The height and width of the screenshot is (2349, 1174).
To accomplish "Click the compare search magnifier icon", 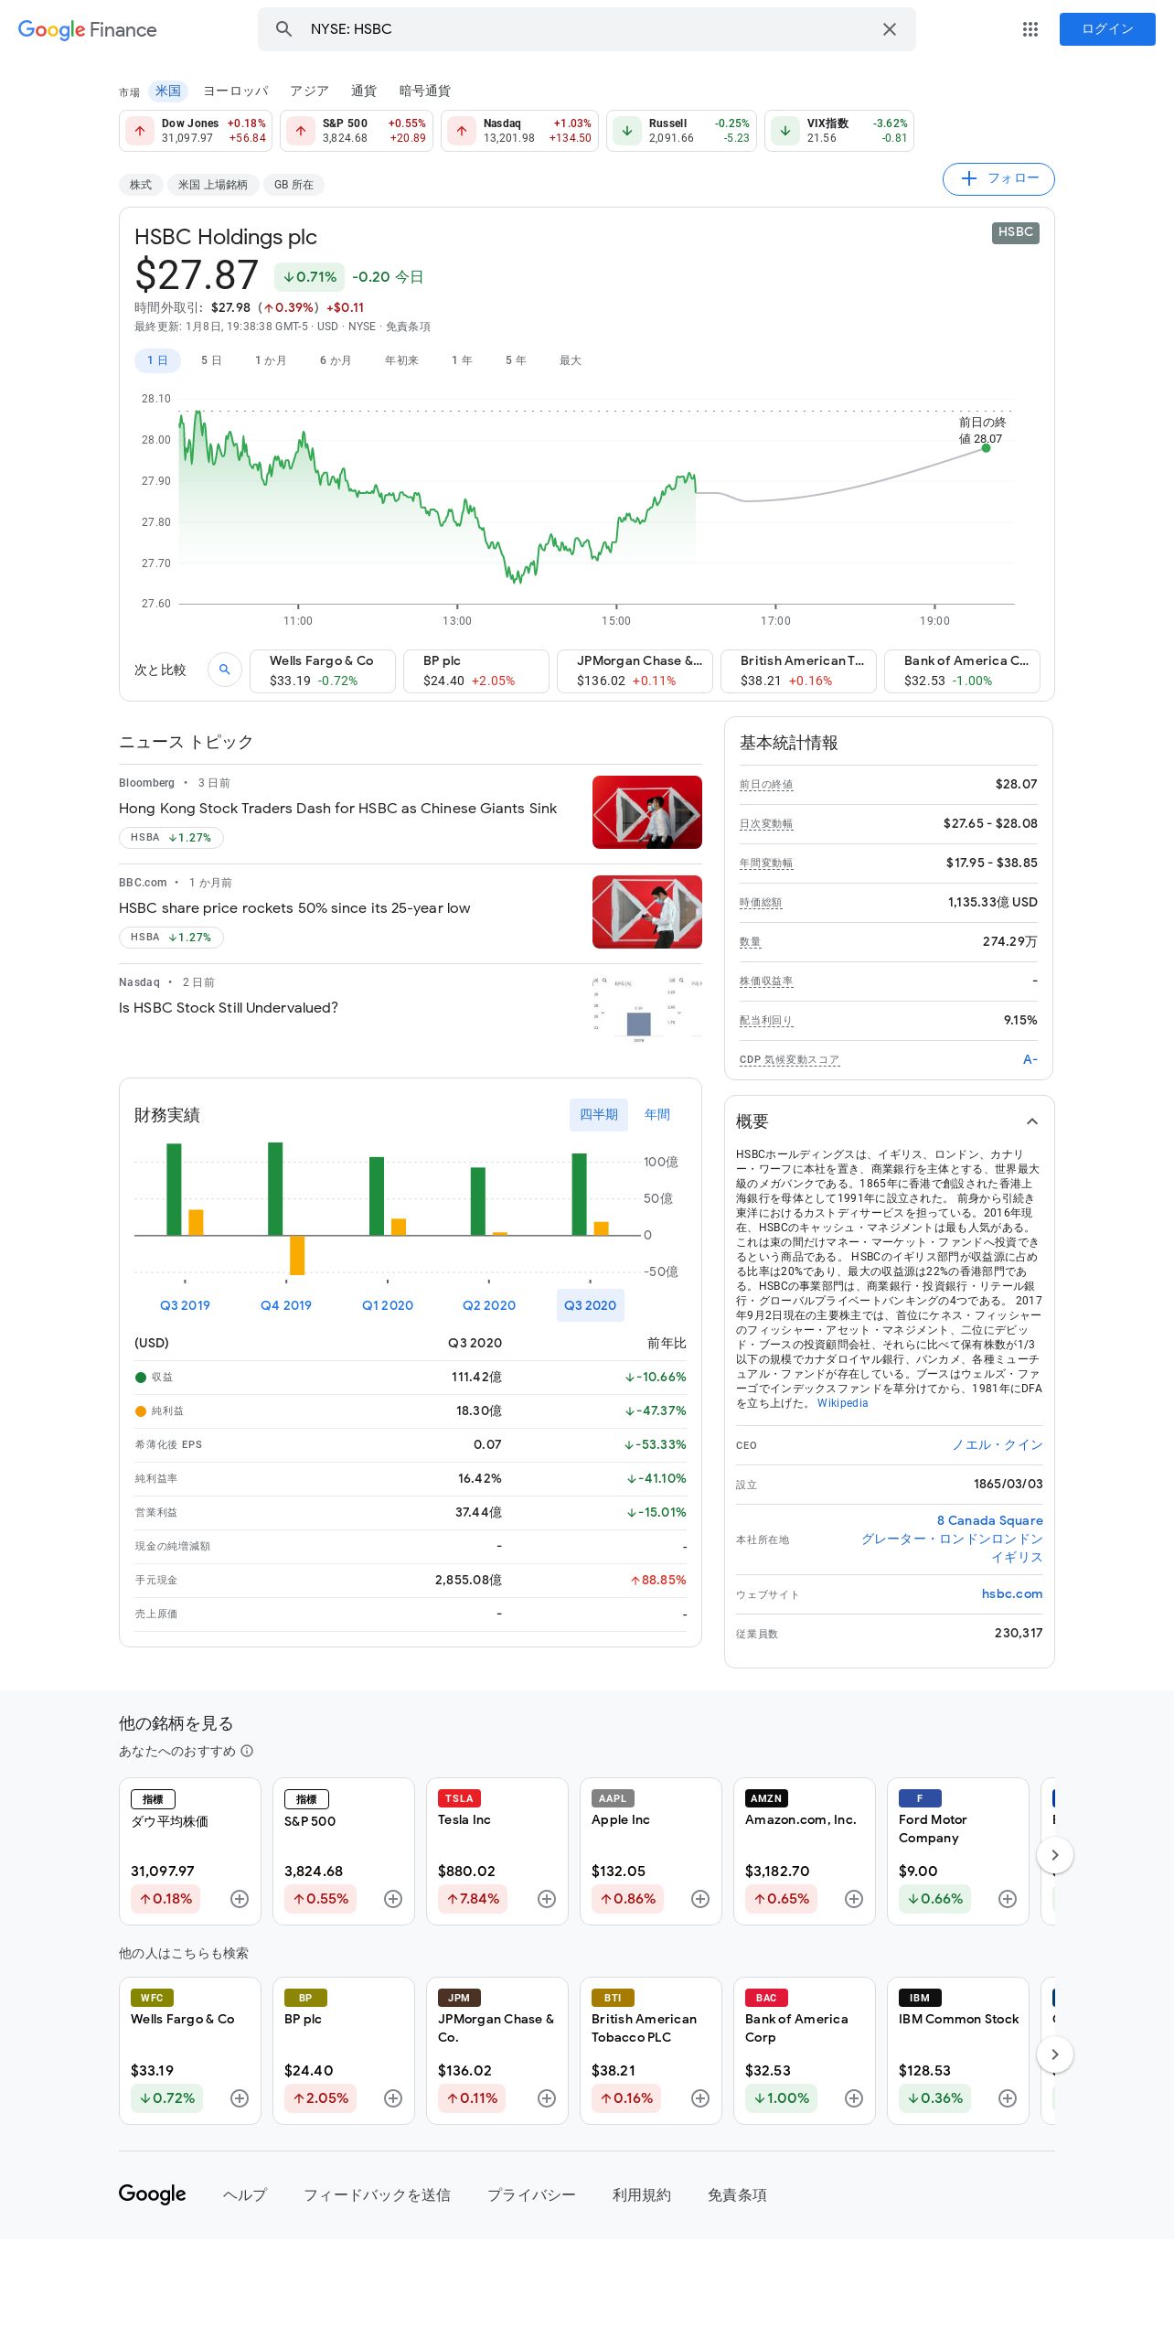I will tap(225, 670).
